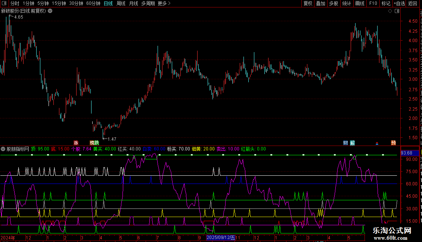Open 多周期 multi-period view
The width and height of the screenshot is (422, 242).
coord(148,3)
